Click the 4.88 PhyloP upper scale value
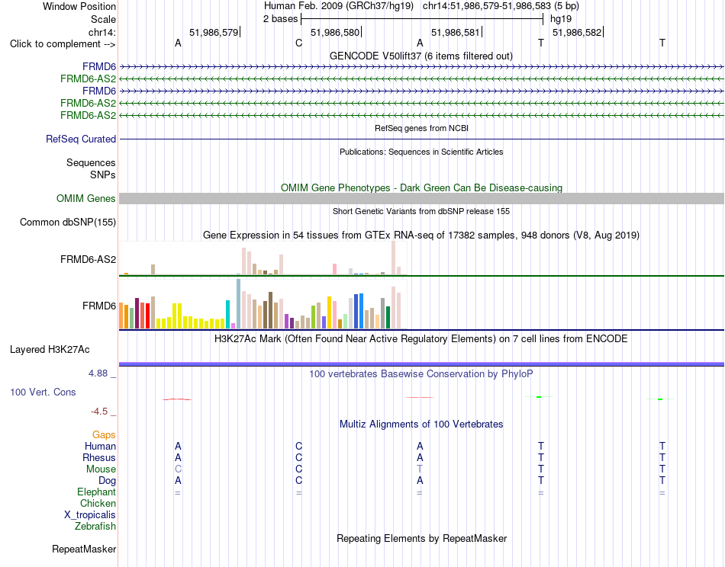725x567 pixels. [x=98, y=373]
